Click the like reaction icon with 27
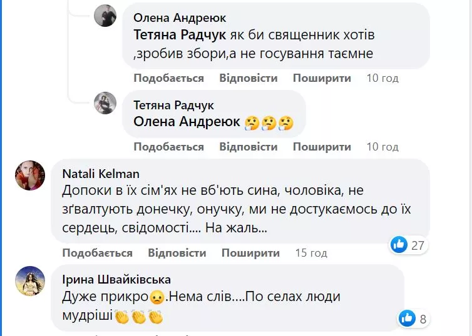The image size is (472, 336). click(399, 244)
